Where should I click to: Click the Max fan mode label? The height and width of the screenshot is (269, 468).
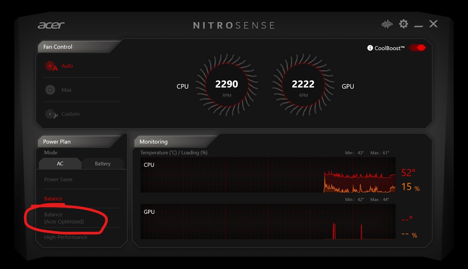pos(66,90)
